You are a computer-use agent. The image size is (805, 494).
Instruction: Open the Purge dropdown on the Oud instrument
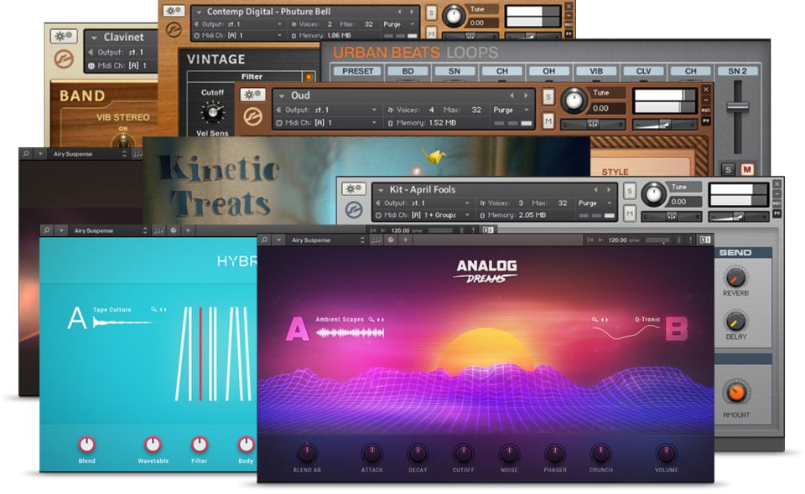tap(512, 110)
